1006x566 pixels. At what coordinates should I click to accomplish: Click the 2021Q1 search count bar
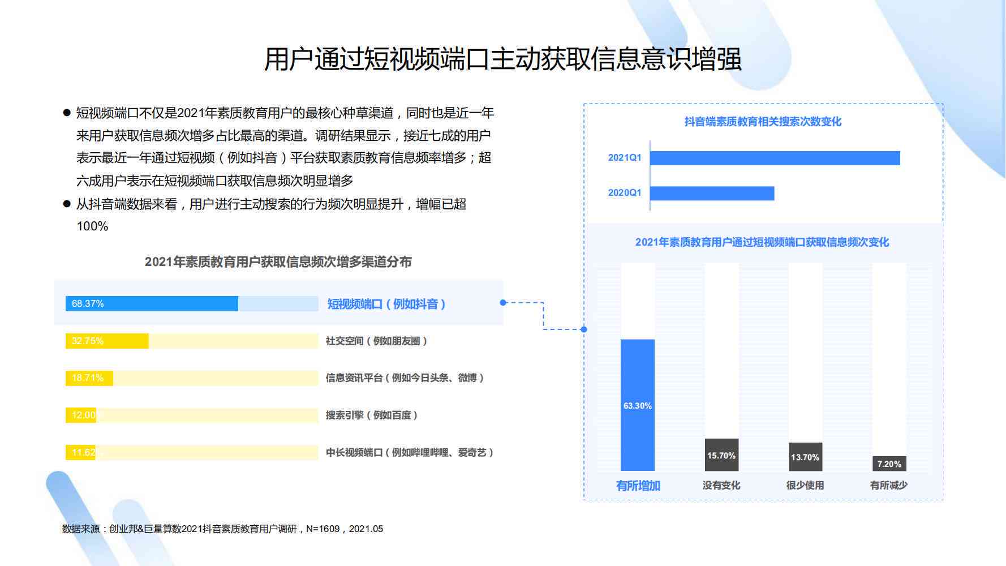[x=775, y=158]
